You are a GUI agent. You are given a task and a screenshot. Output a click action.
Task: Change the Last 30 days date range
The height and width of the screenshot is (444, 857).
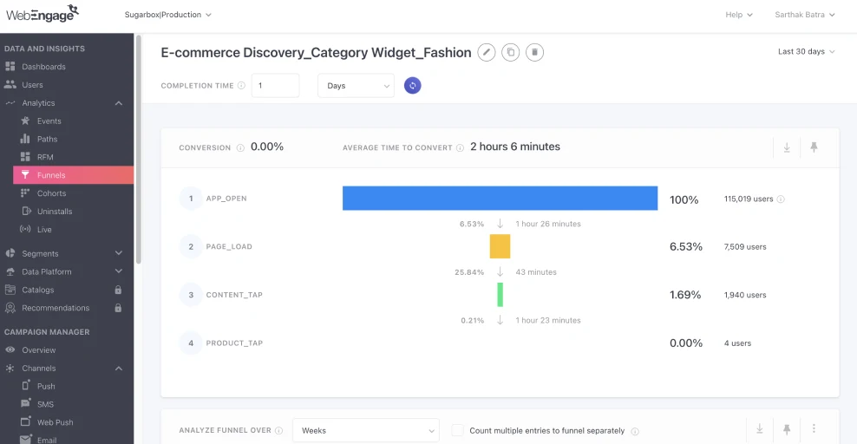(806, 51)
